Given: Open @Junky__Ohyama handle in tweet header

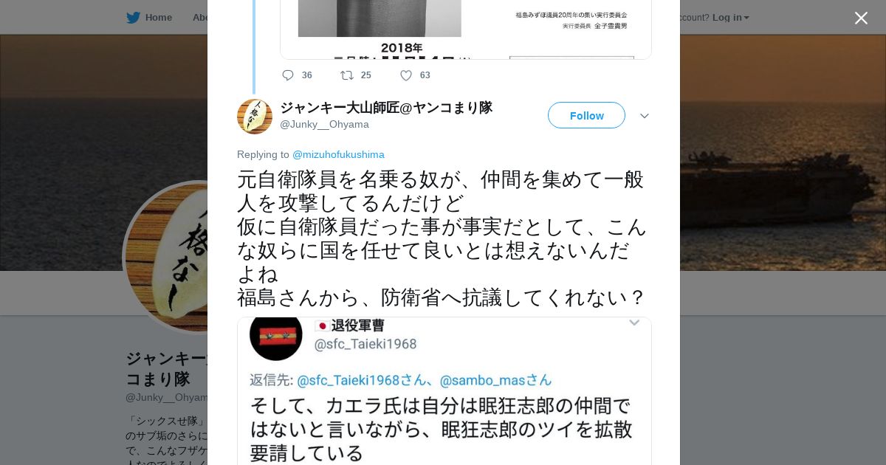Looking at the screenshot, I should 324,124.
